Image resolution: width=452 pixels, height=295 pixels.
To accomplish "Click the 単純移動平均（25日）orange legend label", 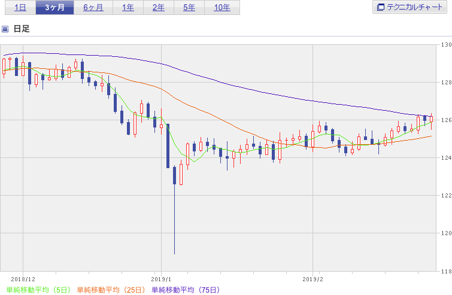I will (111, 290).
